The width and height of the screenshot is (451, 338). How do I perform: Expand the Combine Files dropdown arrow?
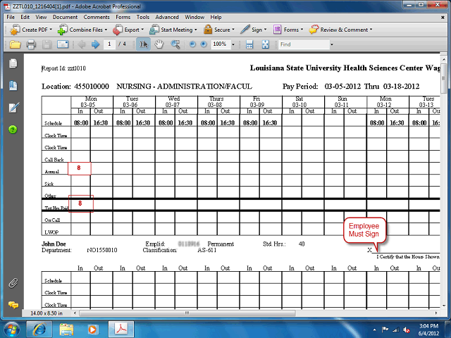click(x=106, y=30)
